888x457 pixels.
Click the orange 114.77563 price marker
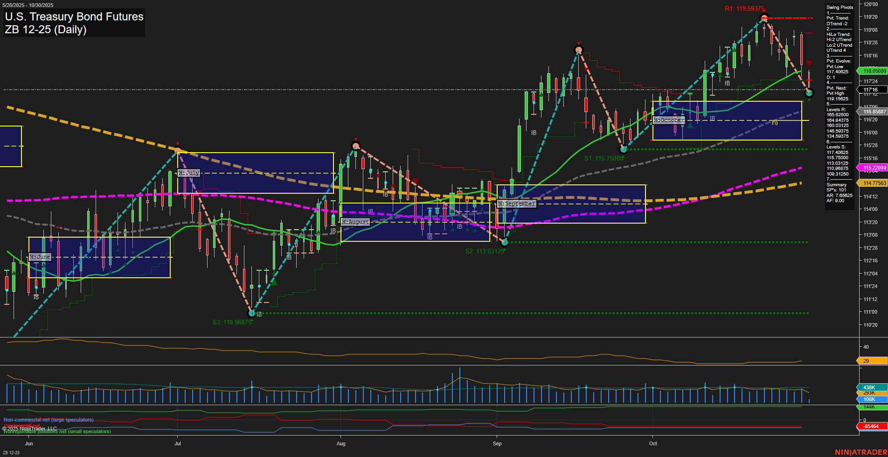(x=870, y=183)
